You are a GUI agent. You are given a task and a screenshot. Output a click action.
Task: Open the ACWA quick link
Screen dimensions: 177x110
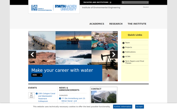pos(128,57)
